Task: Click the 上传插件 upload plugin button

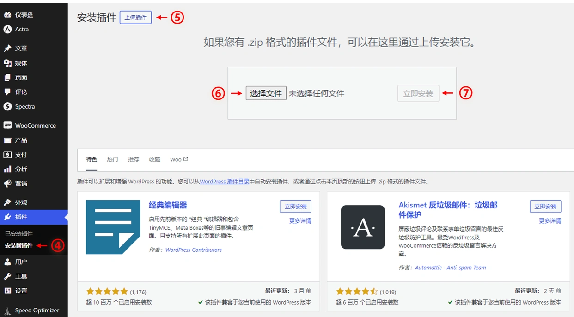Action: point(135,17)
